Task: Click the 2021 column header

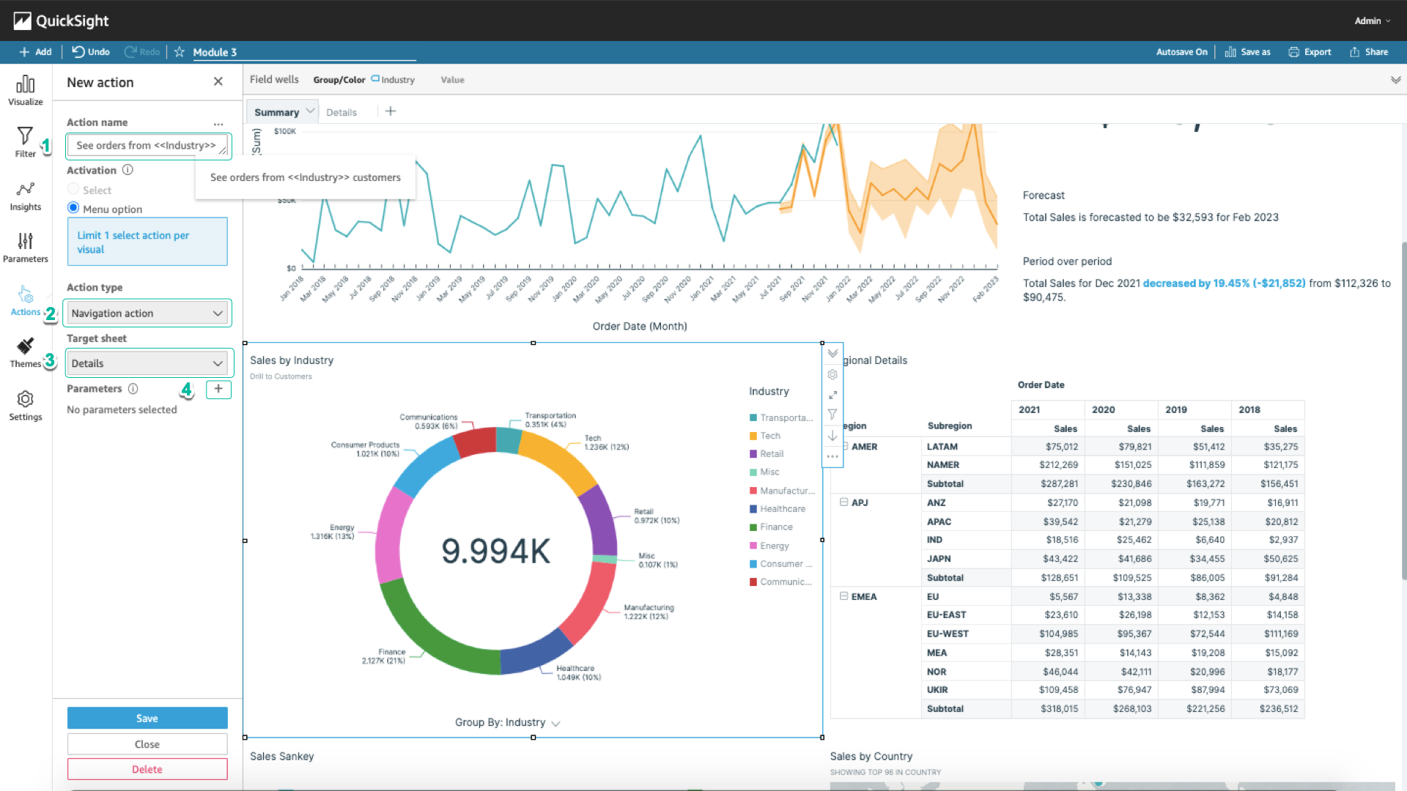Action: tap(1048, 410)
